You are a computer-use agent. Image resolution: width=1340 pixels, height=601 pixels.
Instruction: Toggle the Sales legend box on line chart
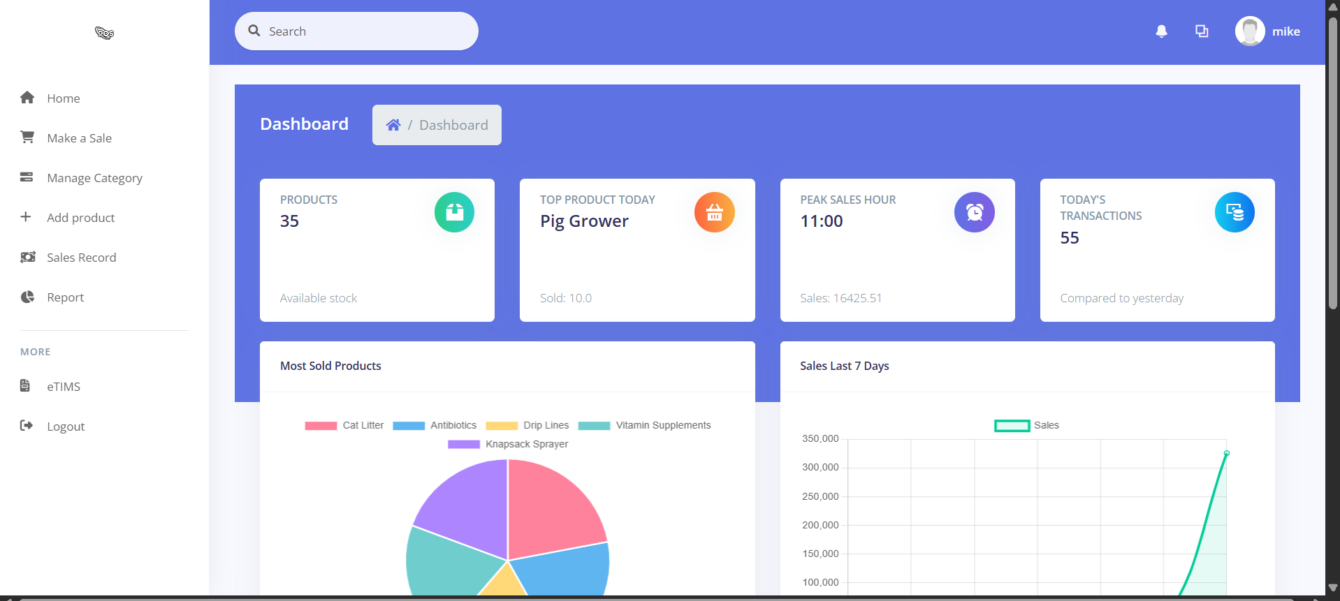[x=1012, y=426]
